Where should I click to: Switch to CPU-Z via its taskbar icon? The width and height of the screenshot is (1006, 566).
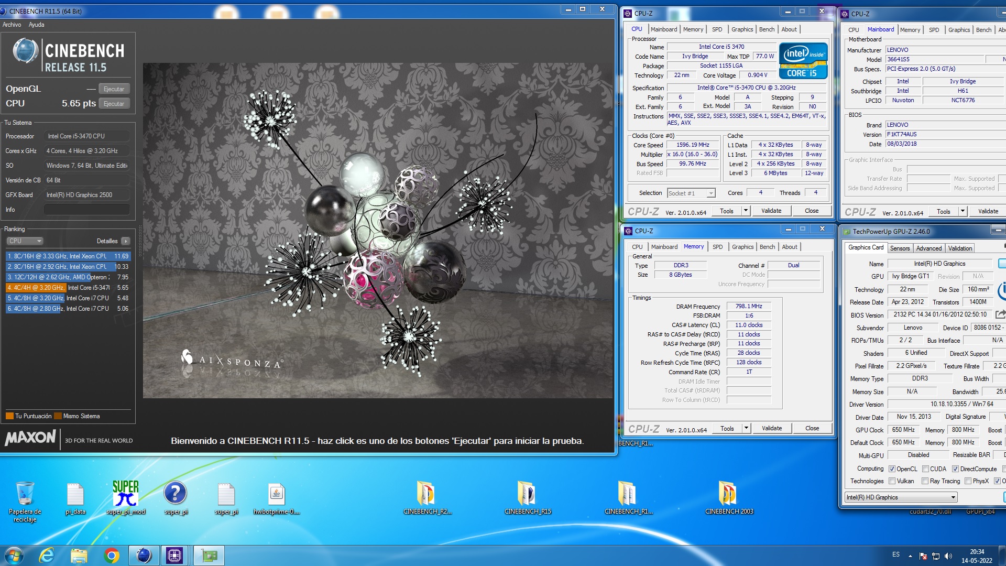(174, 556)
